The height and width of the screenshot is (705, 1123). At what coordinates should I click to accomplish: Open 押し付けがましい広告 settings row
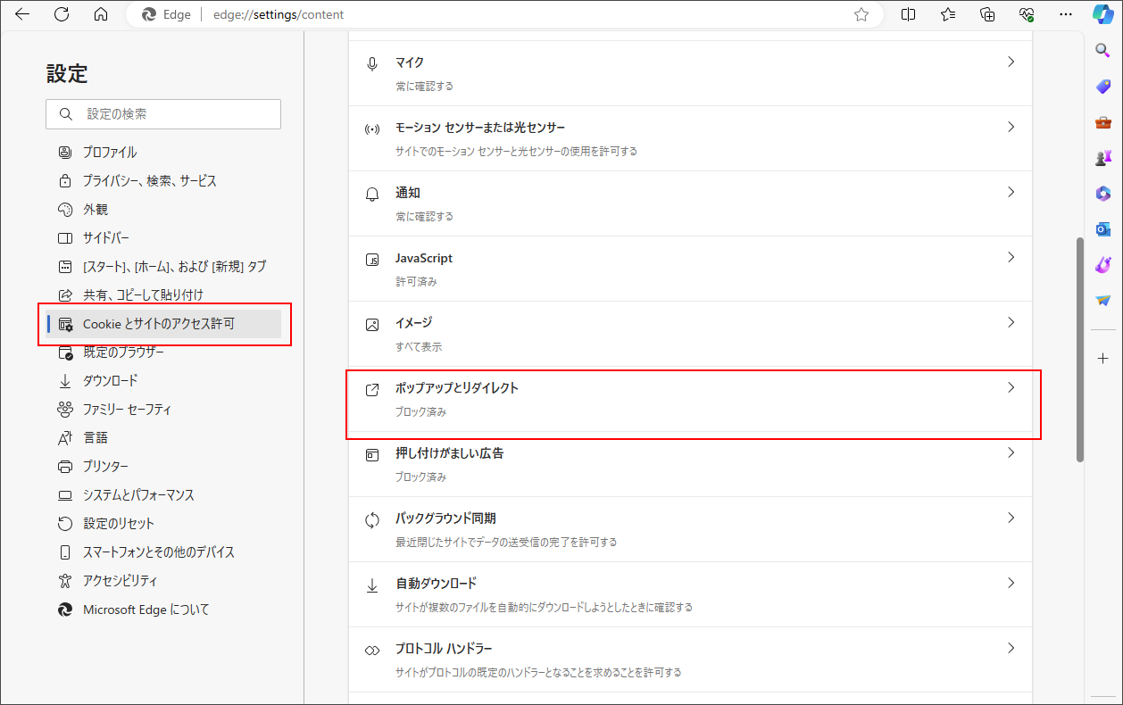689,464
